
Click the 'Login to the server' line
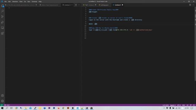(115, 20)
